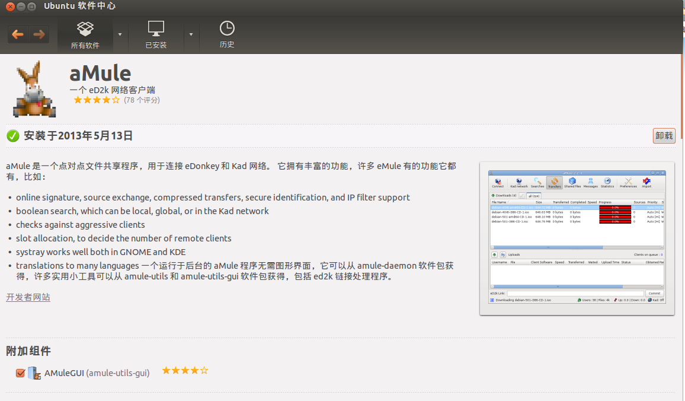Open the 历史 (History) view

click(227, 35)
